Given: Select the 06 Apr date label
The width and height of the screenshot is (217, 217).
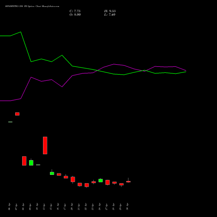Looking at the screenshot, I should click(x=10, y=207).
